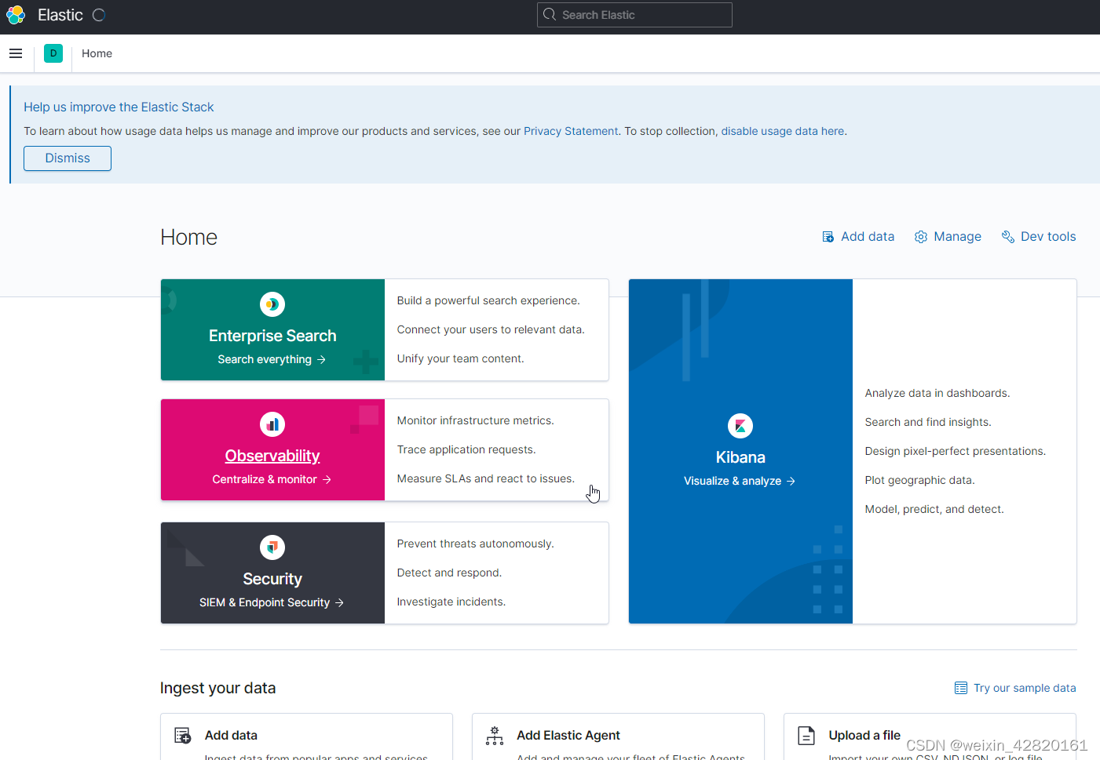Image resolution: width=1100 pixels, height=760 pixels.
Task: Expand the main navigation hamburger menu
Action: [16, 53]
